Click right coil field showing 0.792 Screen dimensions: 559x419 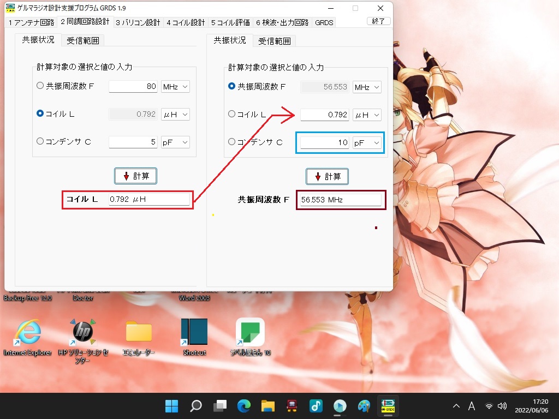point(325,115)
